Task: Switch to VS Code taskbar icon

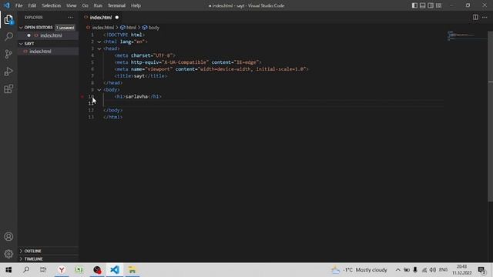Action: tap(115, 270)
